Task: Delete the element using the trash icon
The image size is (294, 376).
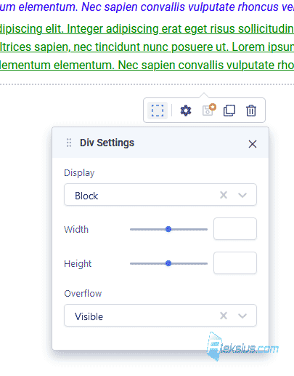Action: pos(251,111)
